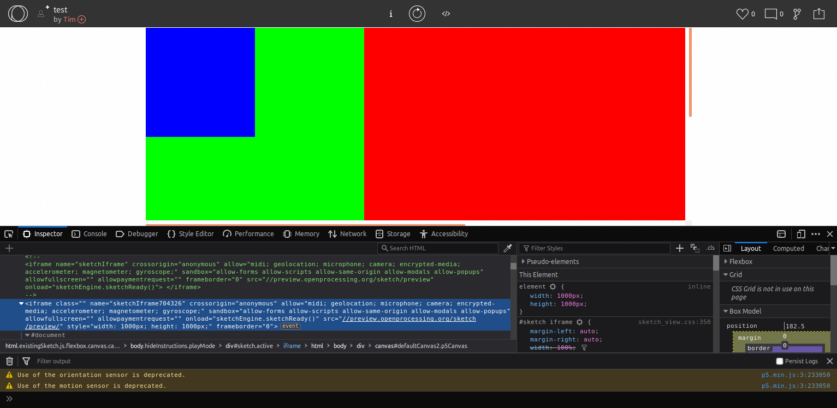Open the Network tab
The image size is (837, 408).
point(347,234)
